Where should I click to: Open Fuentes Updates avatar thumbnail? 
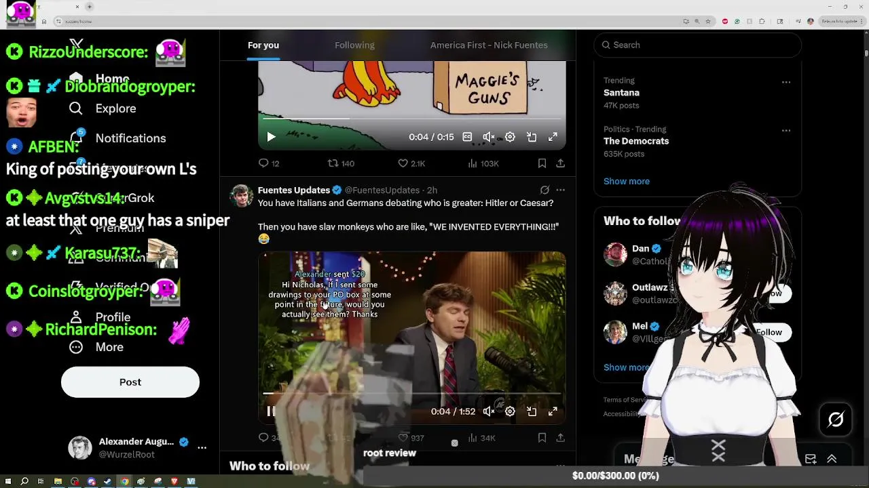[x=241, y=196]
